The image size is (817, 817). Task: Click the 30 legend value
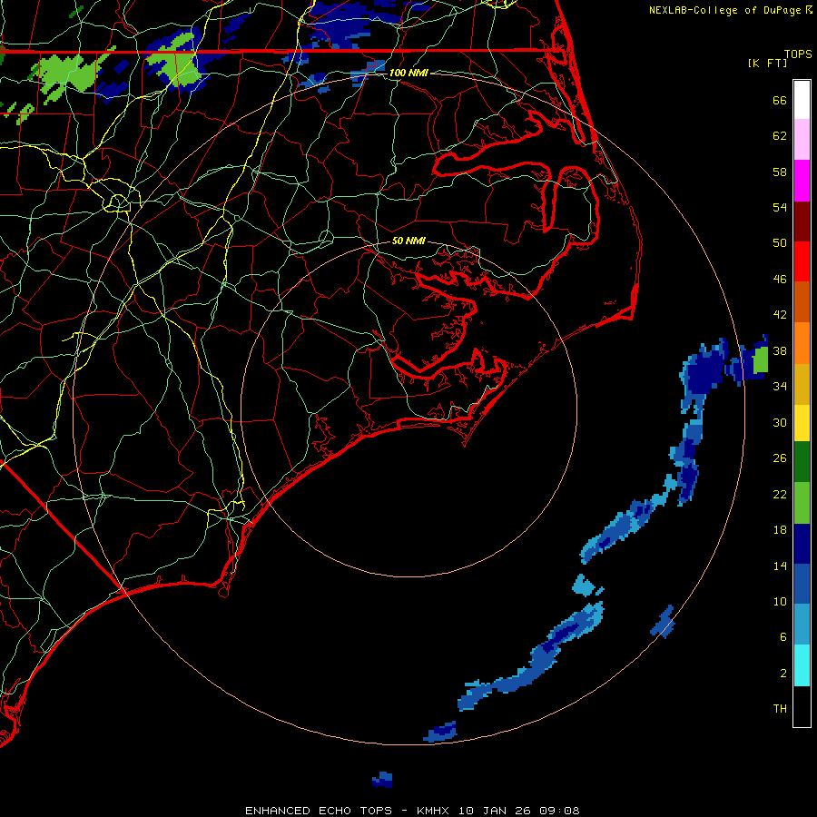pyautogui.click(x=780, y=422)
